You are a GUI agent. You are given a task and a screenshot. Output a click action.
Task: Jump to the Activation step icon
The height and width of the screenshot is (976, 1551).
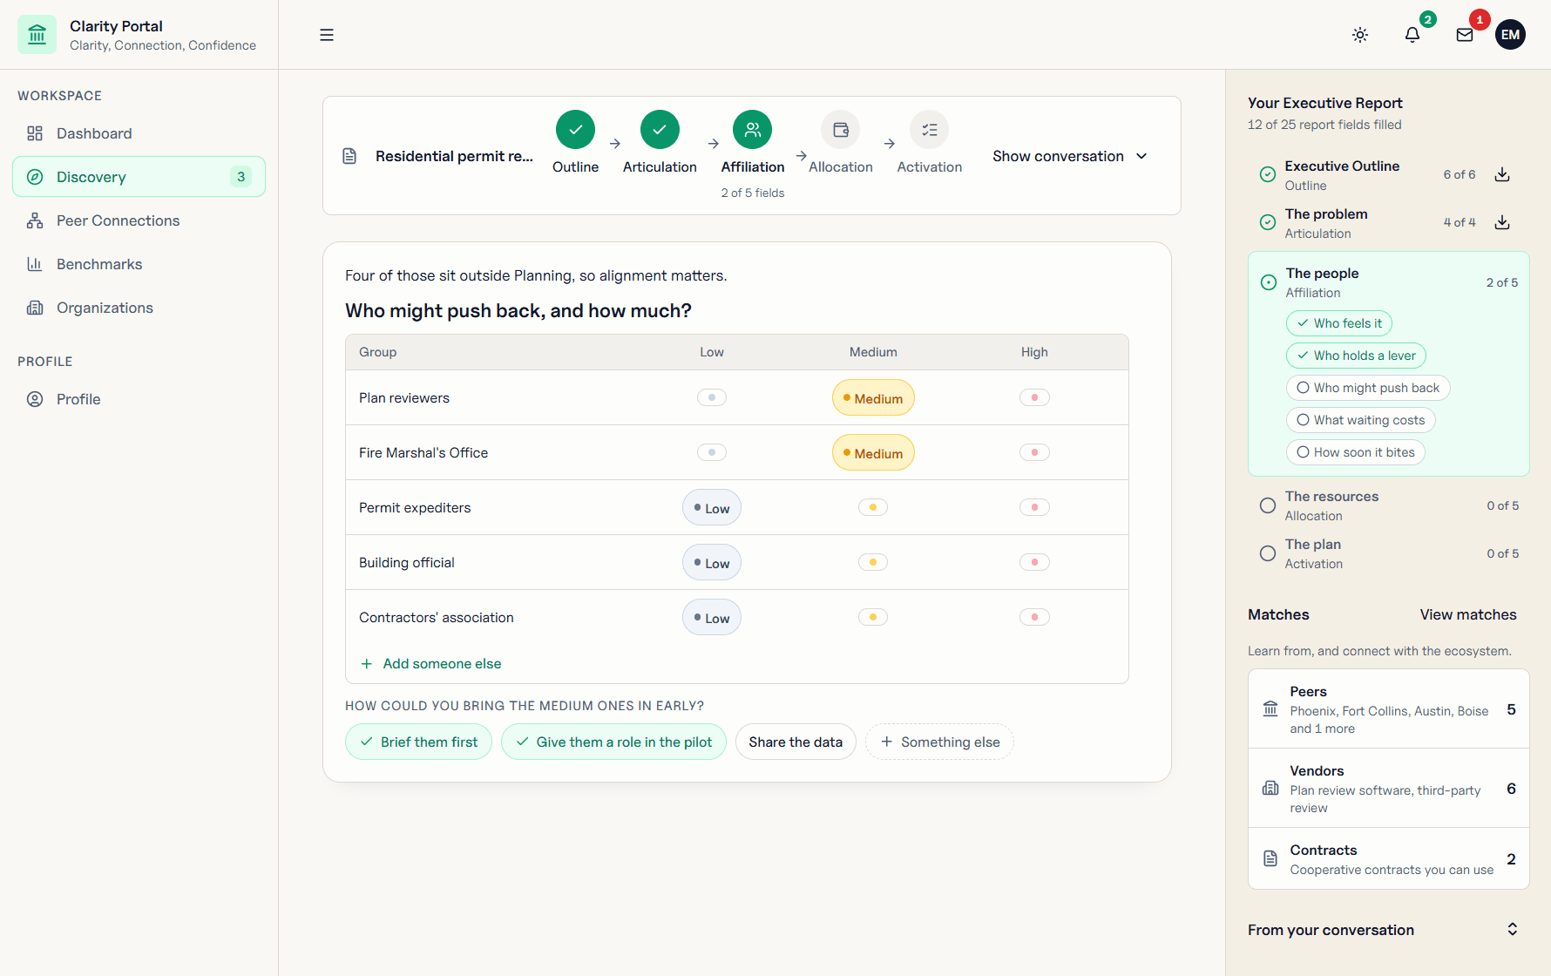[x=930, y=130]
